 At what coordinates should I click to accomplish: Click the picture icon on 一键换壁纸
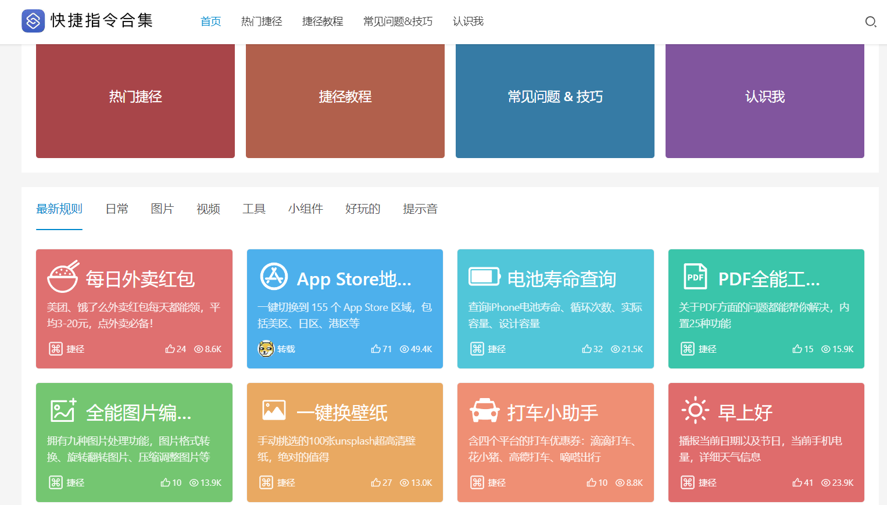coord(274,410)
